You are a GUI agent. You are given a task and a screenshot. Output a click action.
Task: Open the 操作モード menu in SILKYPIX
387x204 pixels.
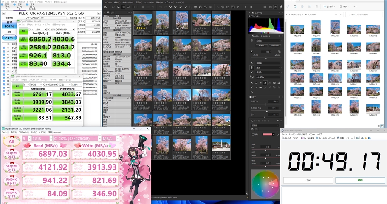coord(128,2)
